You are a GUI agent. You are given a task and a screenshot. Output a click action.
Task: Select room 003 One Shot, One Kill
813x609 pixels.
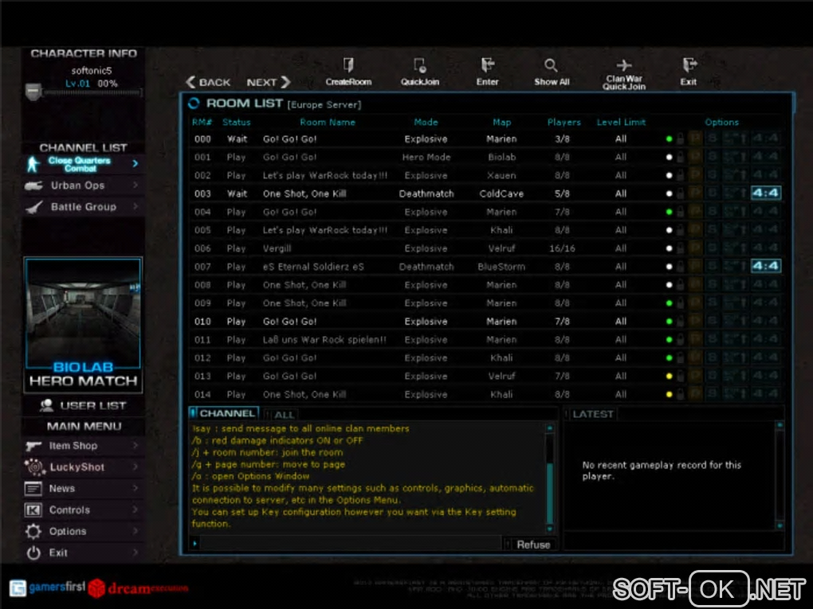click(x=486, y=193)
